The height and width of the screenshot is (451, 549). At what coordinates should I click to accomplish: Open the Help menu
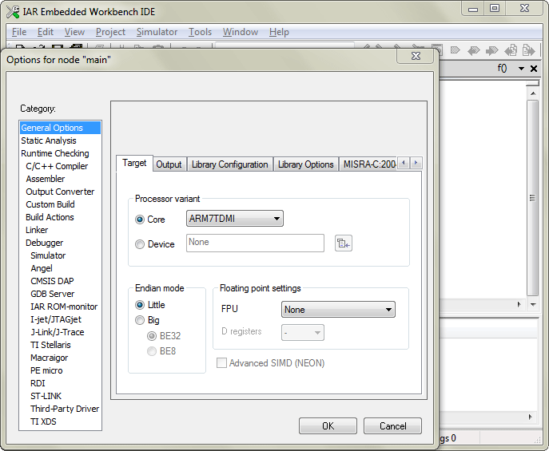(x=279, y=32)
